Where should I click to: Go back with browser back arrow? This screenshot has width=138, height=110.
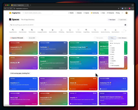point(5,9)
